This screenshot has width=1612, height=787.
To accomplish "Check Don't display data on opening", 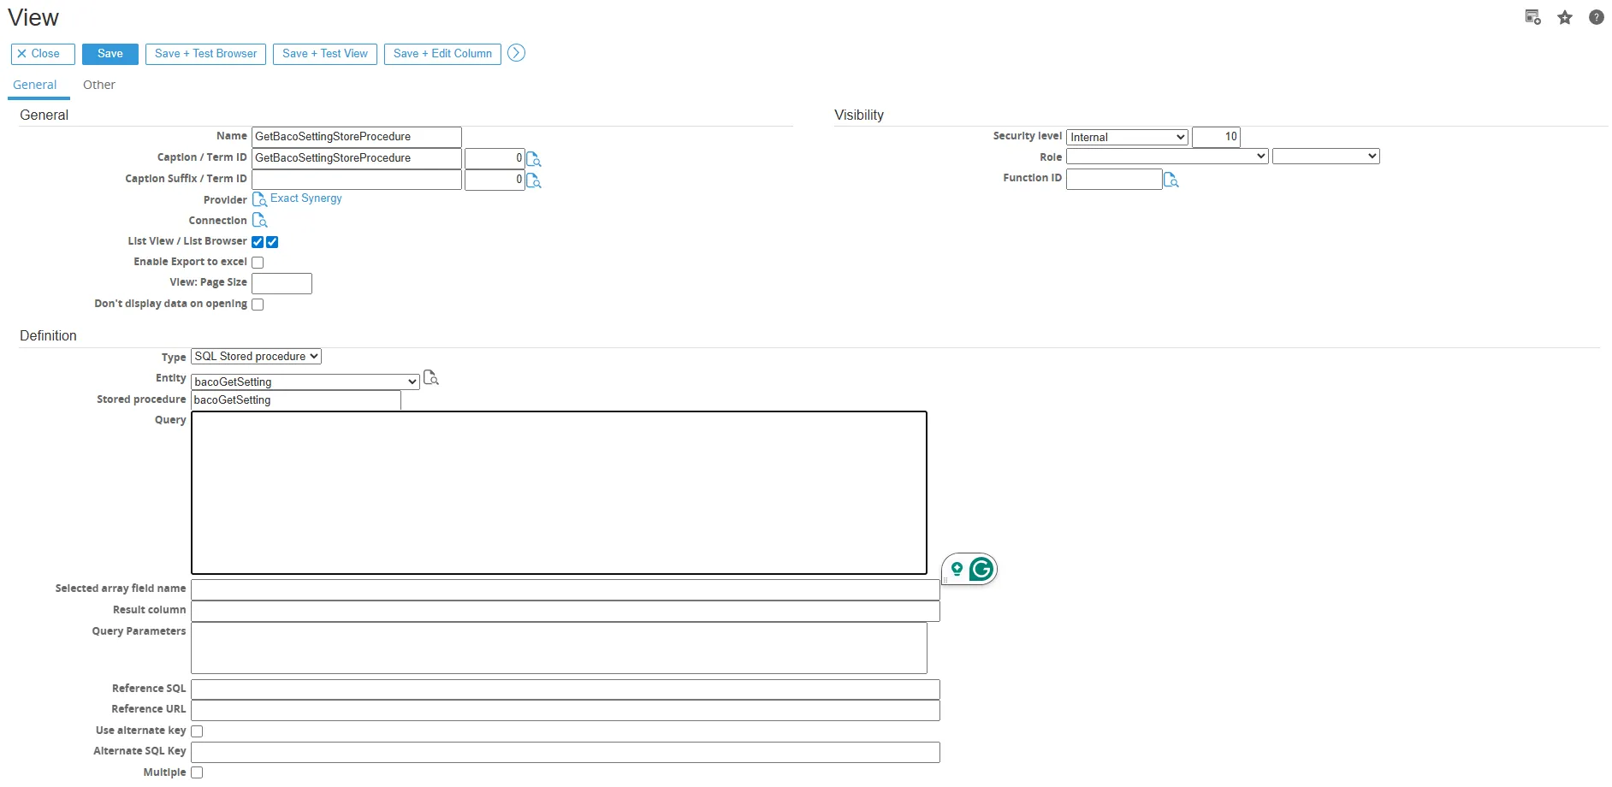I will (258, 305).
